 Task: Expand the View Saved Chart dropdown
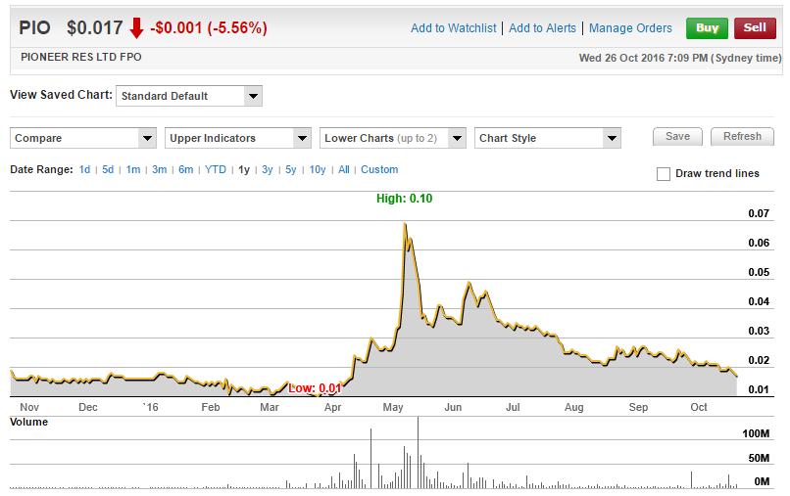coord(189,96)
